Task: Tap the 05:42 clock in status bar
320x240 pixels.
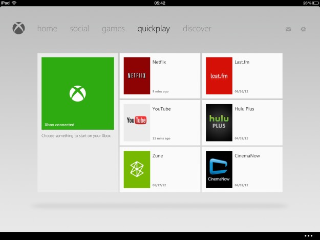Action: (160, 3)
